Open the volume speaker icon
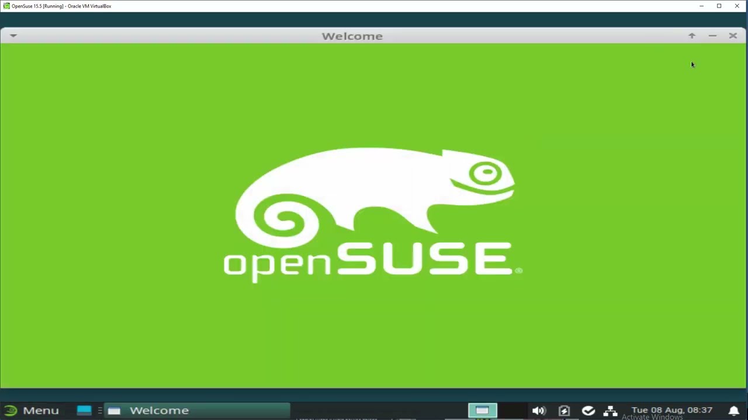The image size is (748, 420). pos(539,411)
